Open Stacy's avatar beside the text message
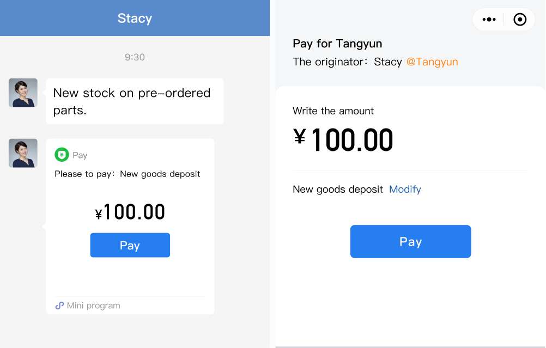Viewport: 546px width, 348px height. point(23,93)
